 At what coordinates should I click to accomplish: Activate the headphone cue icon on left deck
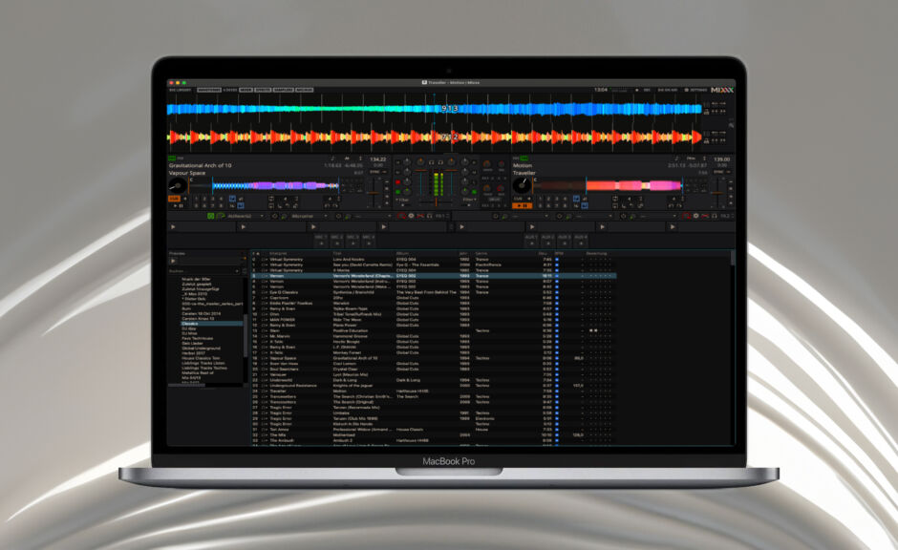coord(431,162)
